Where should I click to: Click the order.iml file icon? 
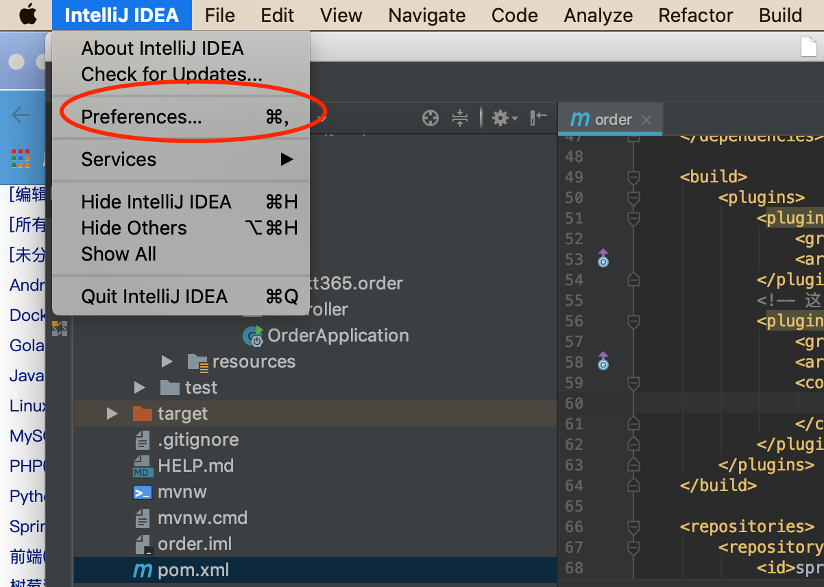coord(143,544)
